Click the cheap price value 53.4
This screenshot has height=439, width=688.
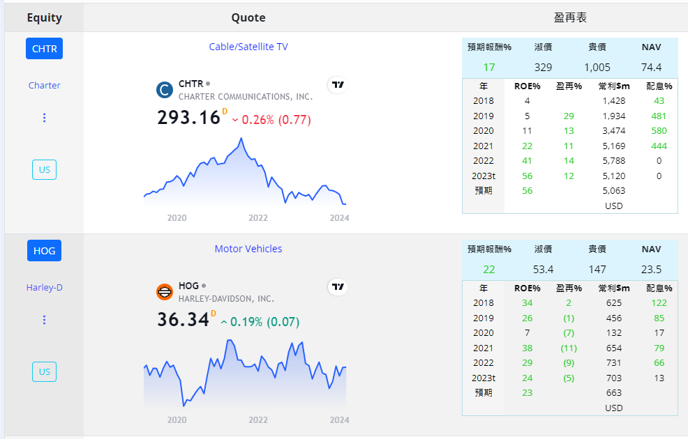pyautogui.click(x=543, y=270)
